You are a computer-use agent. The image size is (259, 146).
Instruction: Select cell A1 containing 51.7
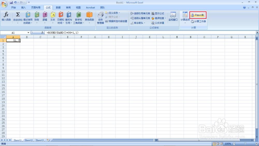click(13, 41)
